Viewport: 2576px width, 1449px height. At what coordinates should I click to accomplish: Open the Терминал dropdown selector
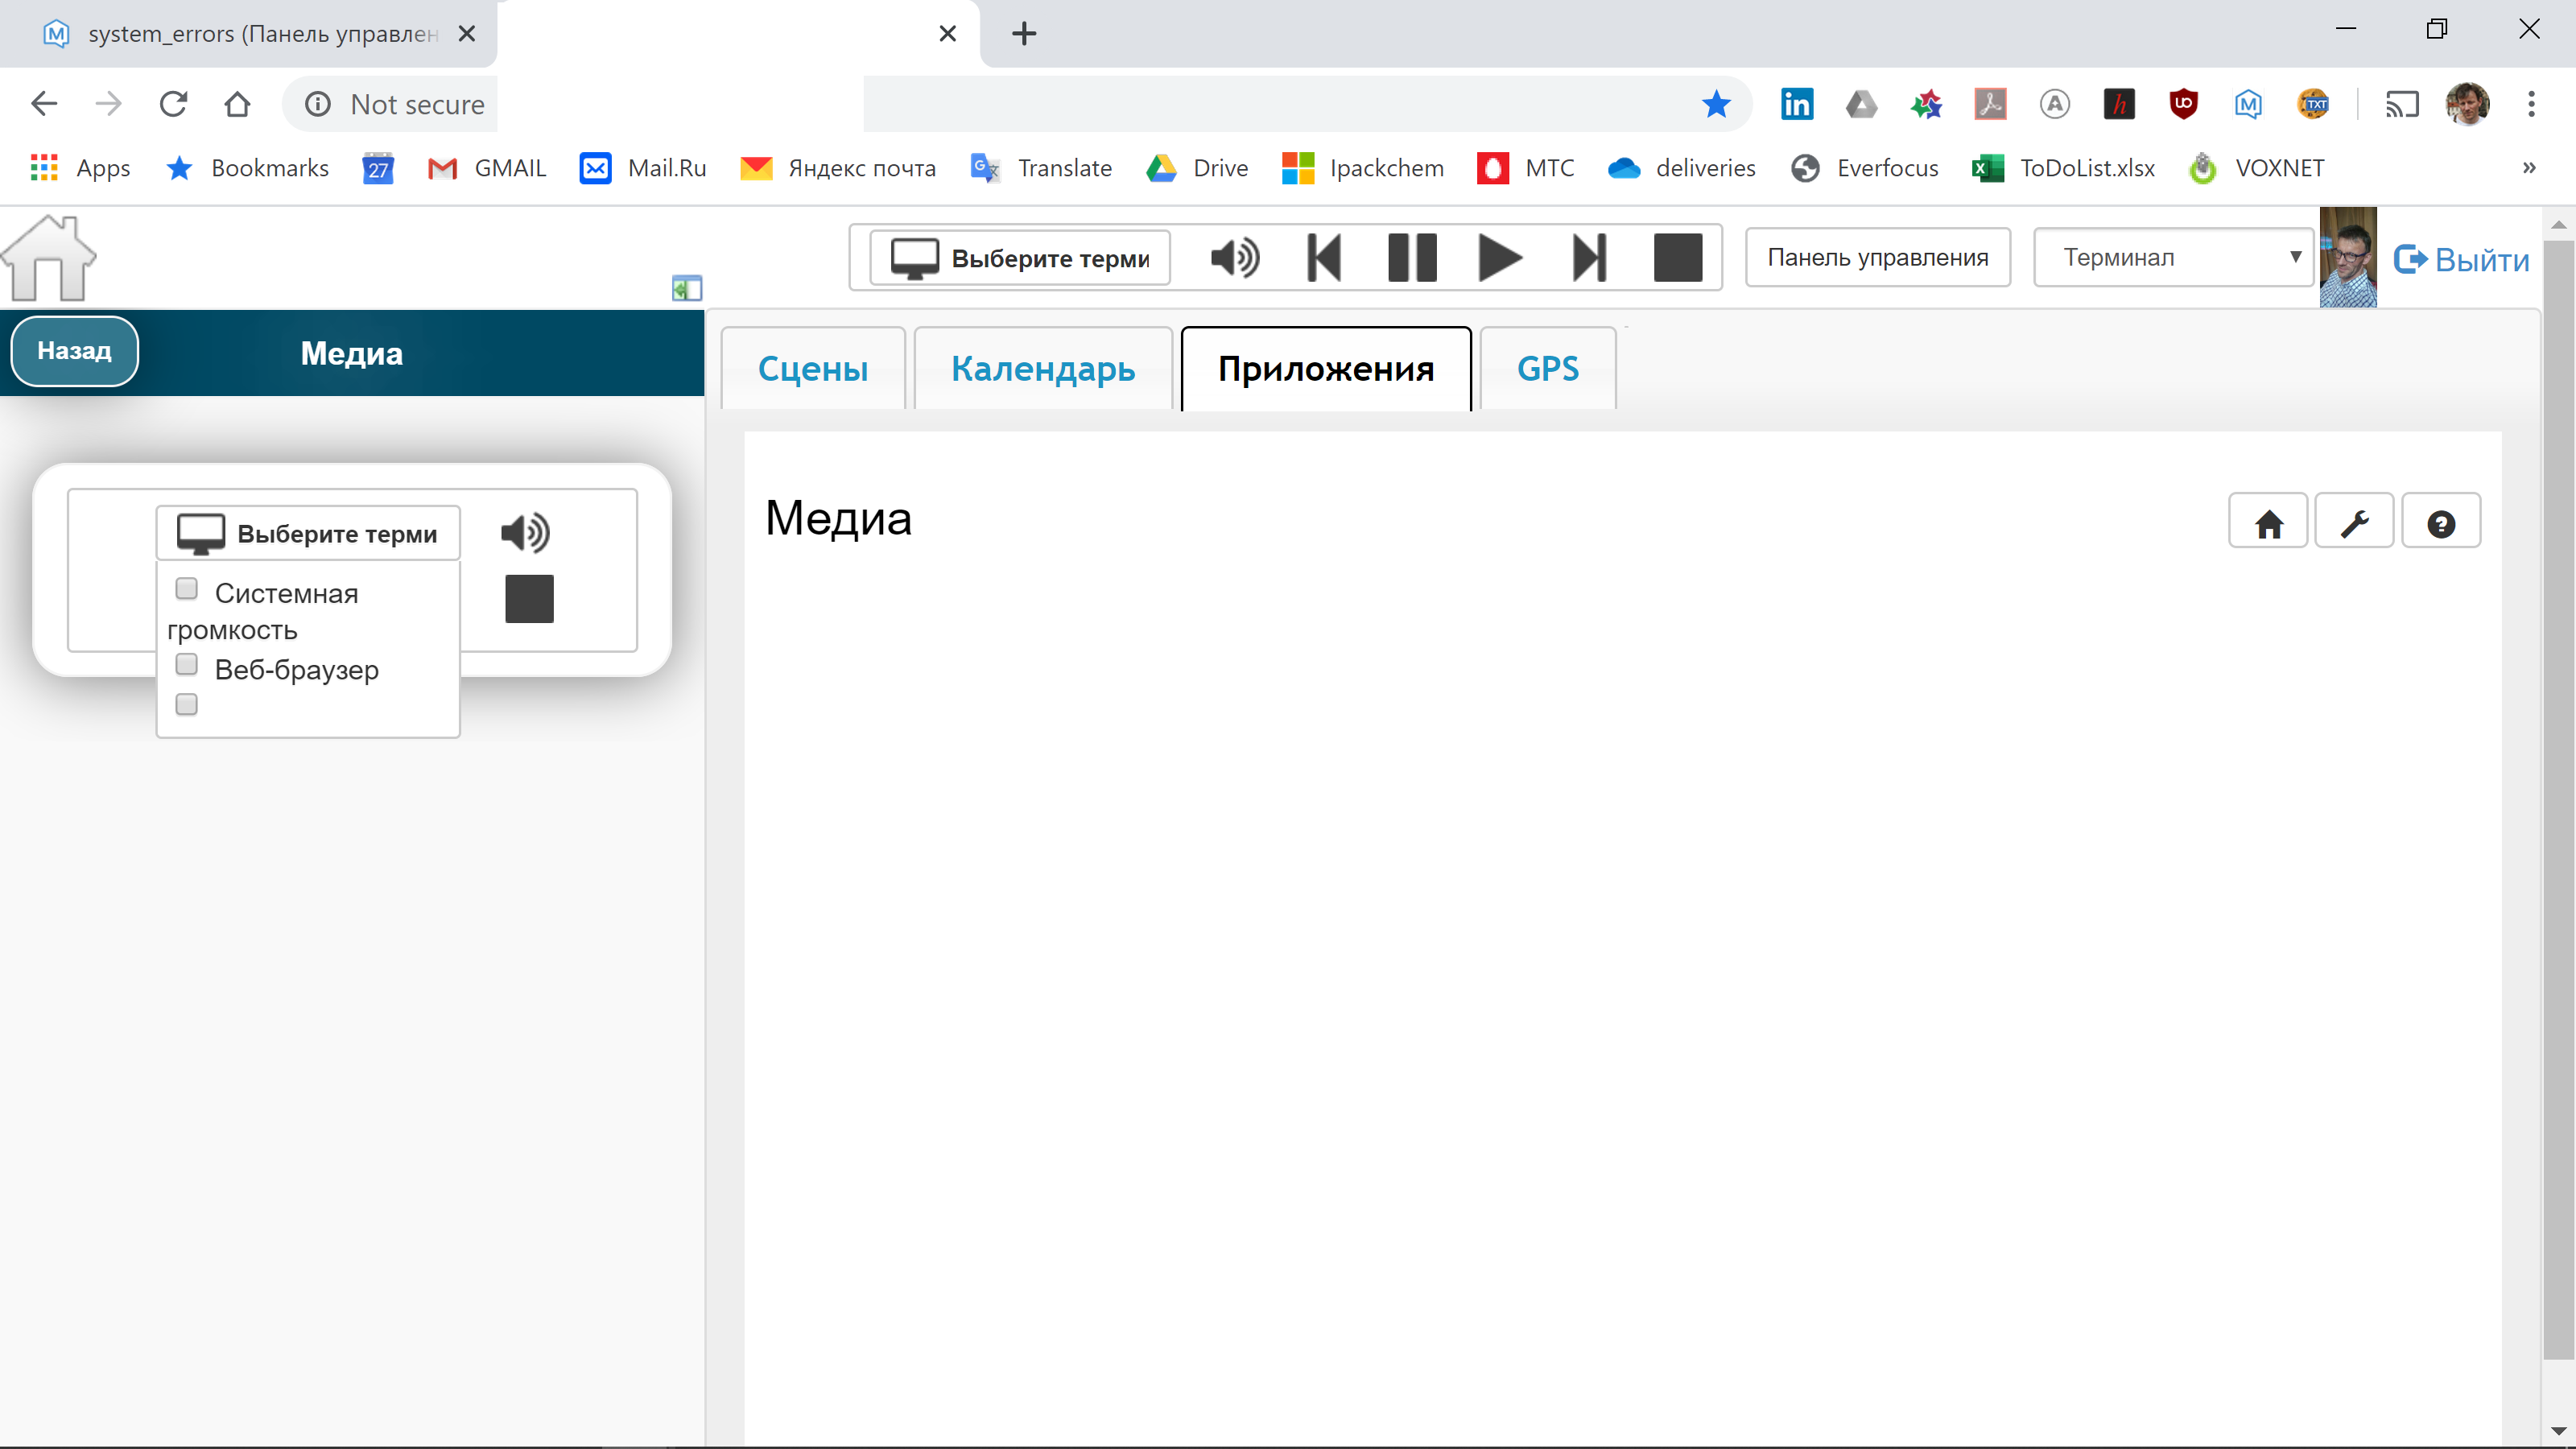click(2174, 257)
